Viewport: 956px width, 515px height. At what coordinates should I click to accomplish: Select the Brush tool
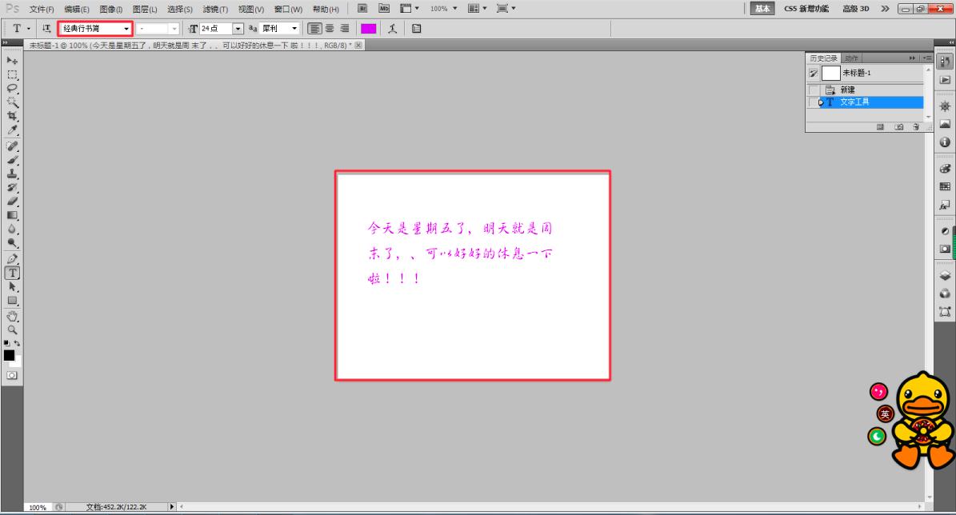tap(11, 160)
